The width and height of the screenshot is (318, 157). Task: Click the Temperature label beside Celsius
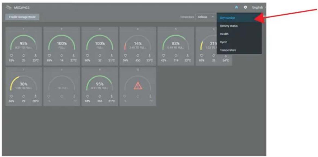coord(186,17)
